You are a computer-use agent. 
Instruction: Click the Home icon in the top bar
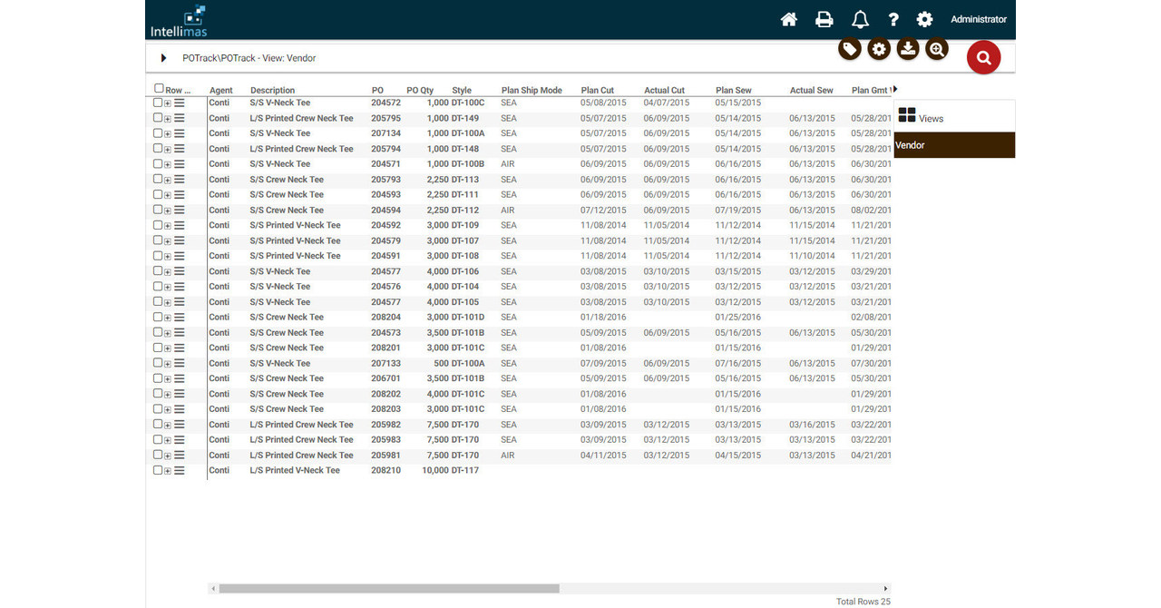click(x=788, y=18)
